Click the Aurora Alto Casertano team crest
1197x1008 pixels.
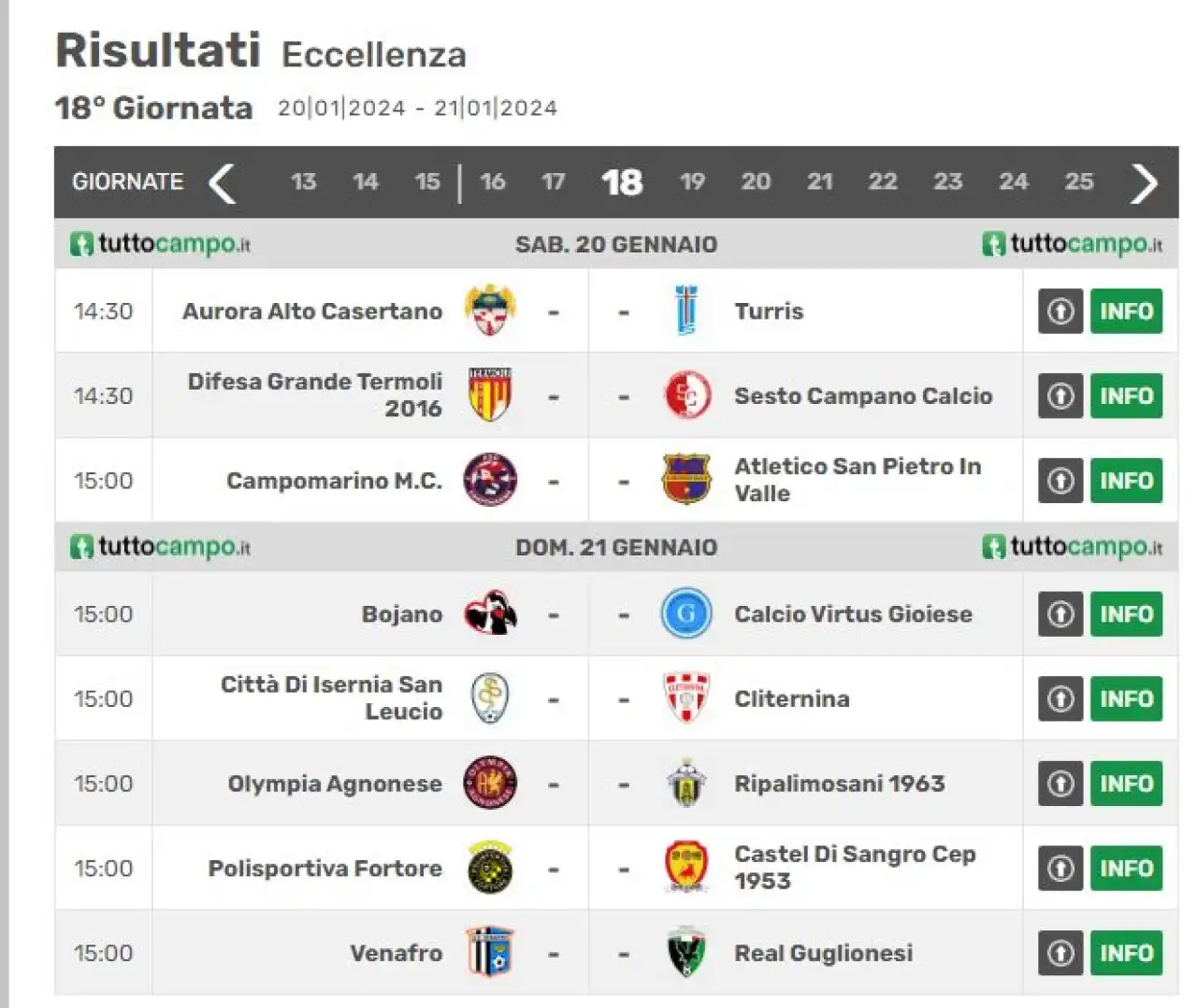(x=490, y=310)
